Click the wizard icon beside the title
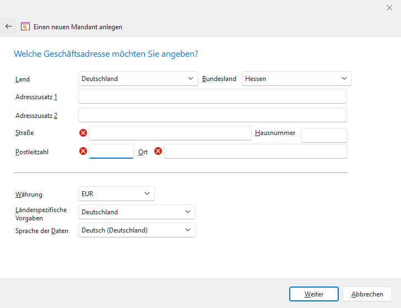 click(x=25, y=26)
